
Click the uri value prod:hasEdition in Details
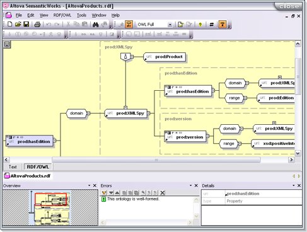243,194
